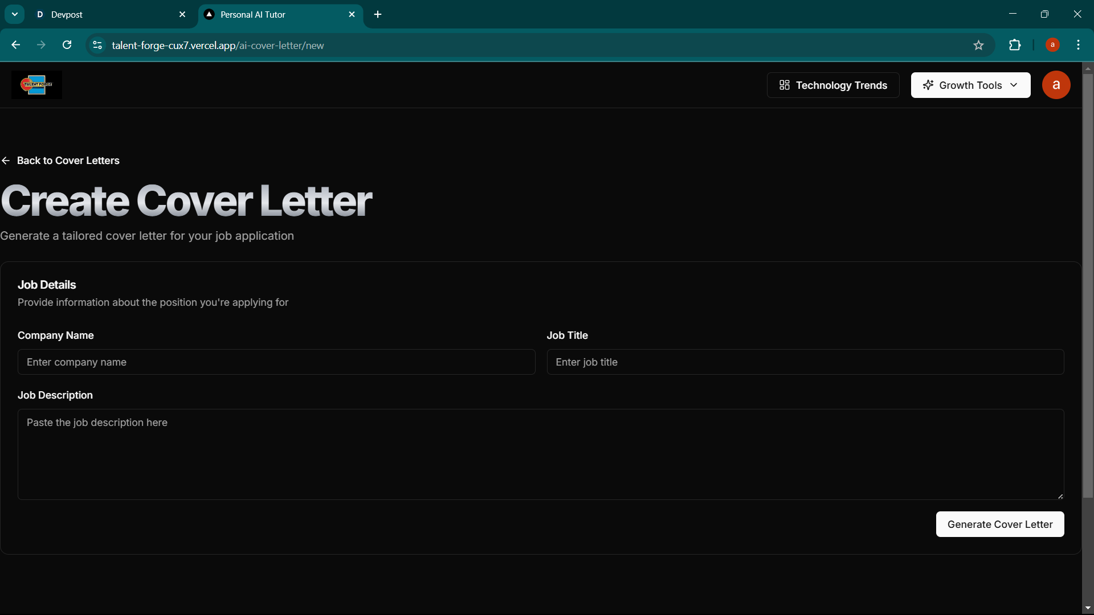Go back with browser back arrow
Screen dimensions: 1094x615
click(x=16, y=45)
